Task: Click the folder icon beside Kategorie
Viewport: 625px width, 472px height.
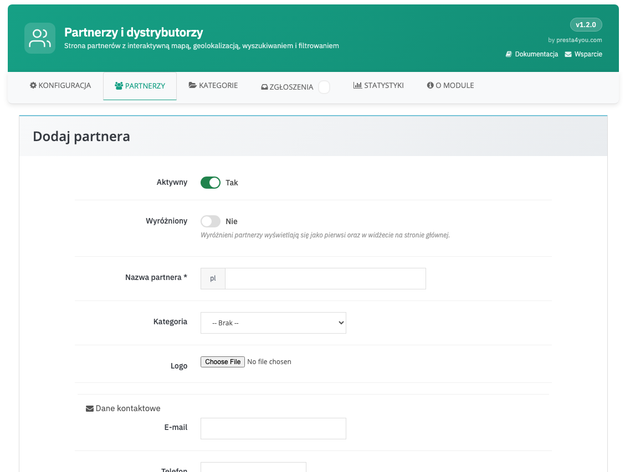Action: click(192, 85)
